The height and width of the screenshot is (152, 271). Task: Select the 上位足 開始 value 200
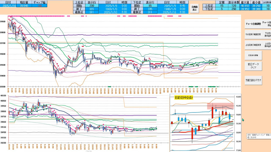(x=92, y=5)
